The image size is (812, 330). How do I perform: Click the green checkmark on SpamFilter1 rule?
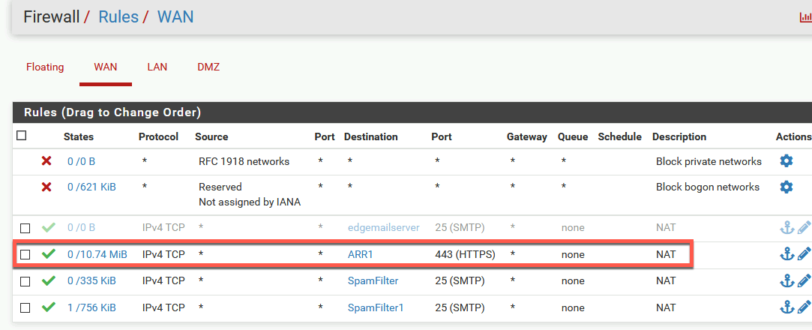(48, 307)
